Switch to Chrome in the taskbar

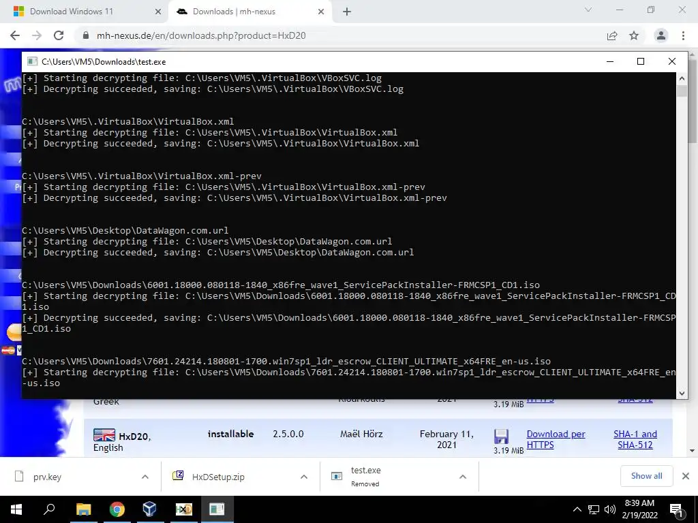(x=117, y=509)
